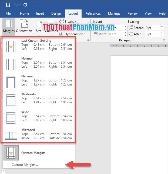Click the Orientation pages icon
The image size is (168, 174).
[x=24, y=24]
